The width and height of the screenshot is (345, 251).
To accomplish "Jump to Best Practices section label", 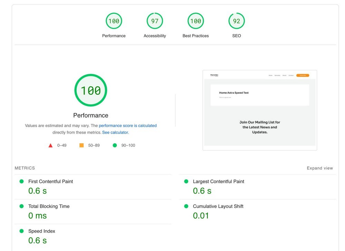I will tap(195, 36).
